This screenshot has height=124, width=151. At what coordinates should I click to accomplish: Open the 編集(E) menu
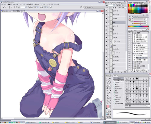(10, 4)
